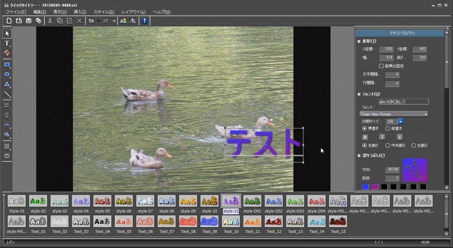Redo the last undone action

point(106,21)
